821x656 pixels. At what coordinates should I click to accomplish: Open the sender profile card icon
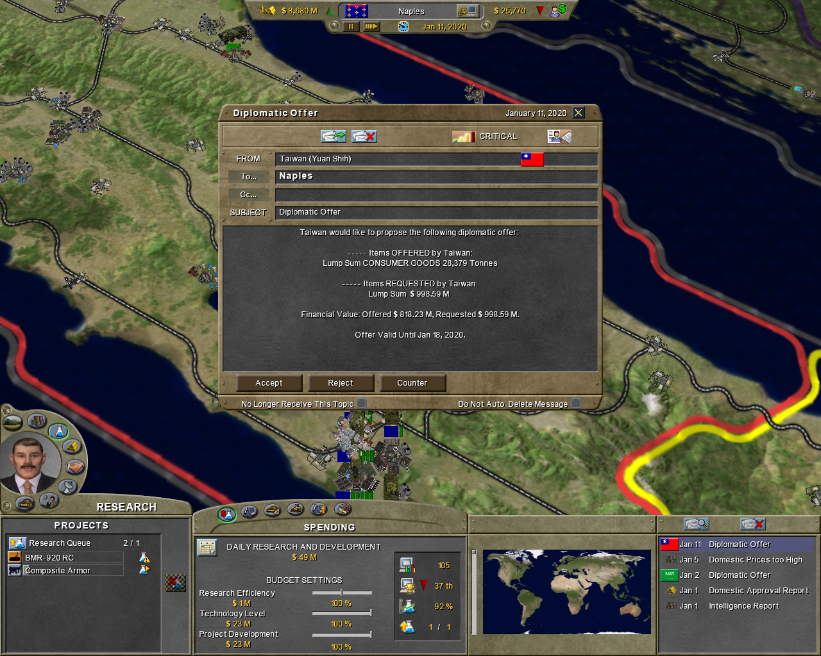(559, 136)
